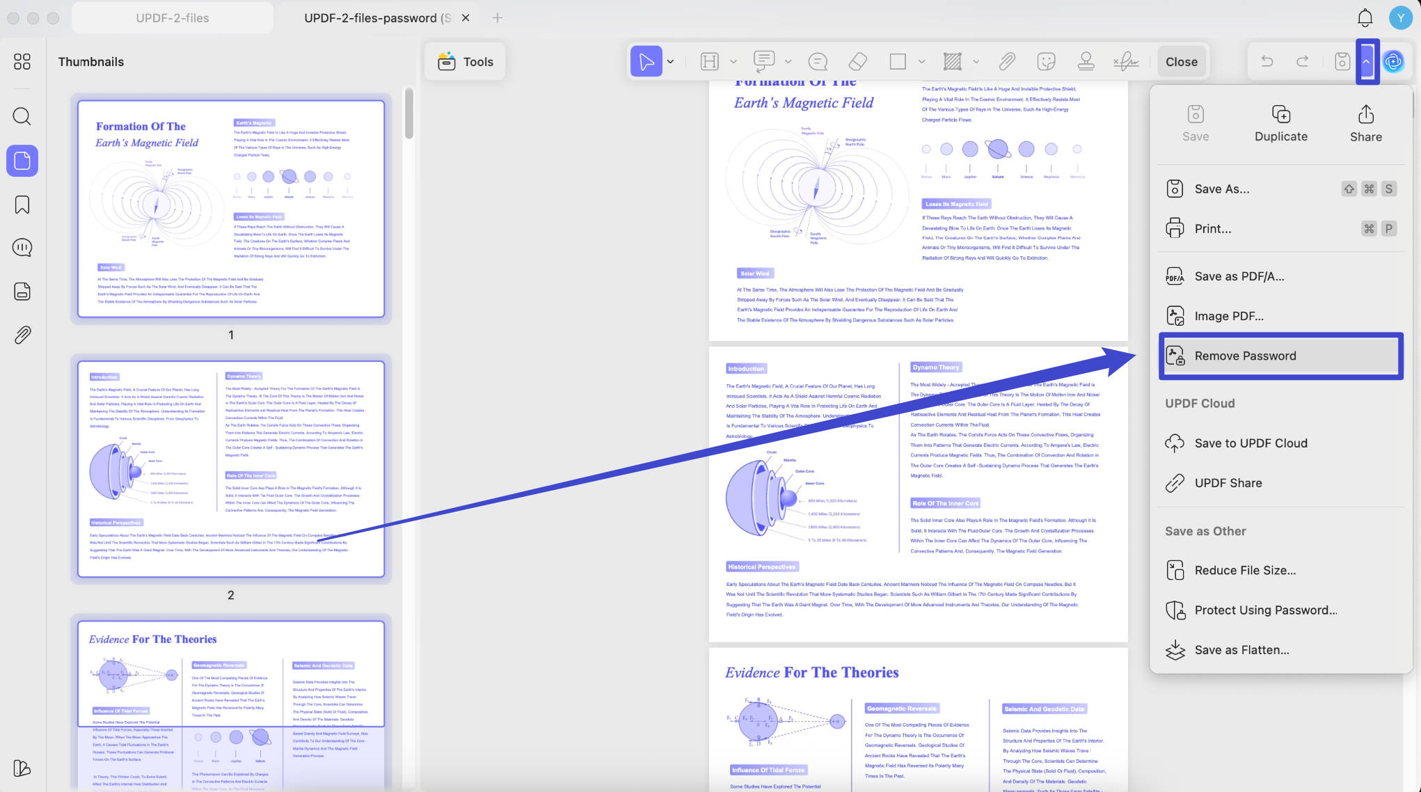The height and width of the screenshot is (792, 1421).
Task: Collapse the save options menu chevron
Action: [1367, 61]
